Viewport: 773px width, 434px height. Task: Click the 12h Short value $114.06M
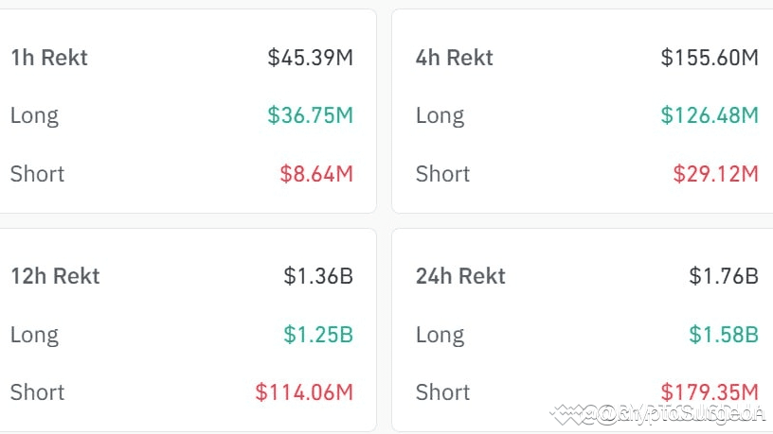[304, 392]
